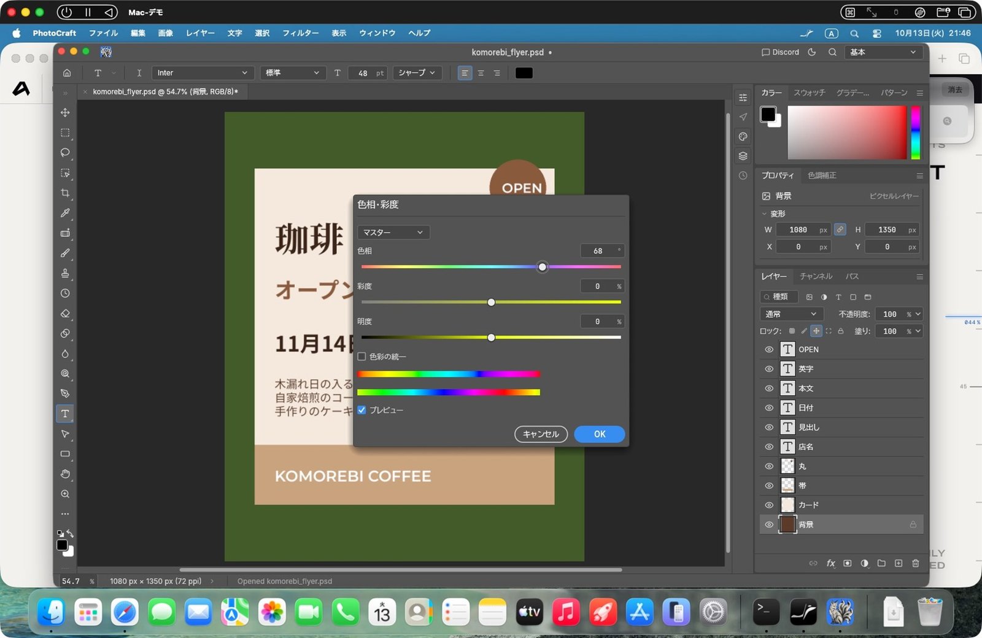
Task: Select the Eyedropper tool
Action: (x=65, y=213)
